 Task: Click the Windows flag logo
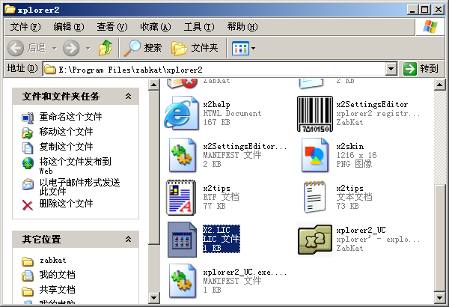(430, 27)
